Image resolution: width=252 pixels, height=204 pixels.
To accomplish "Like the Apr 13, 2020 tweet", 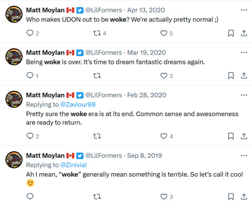I will 164,33.
